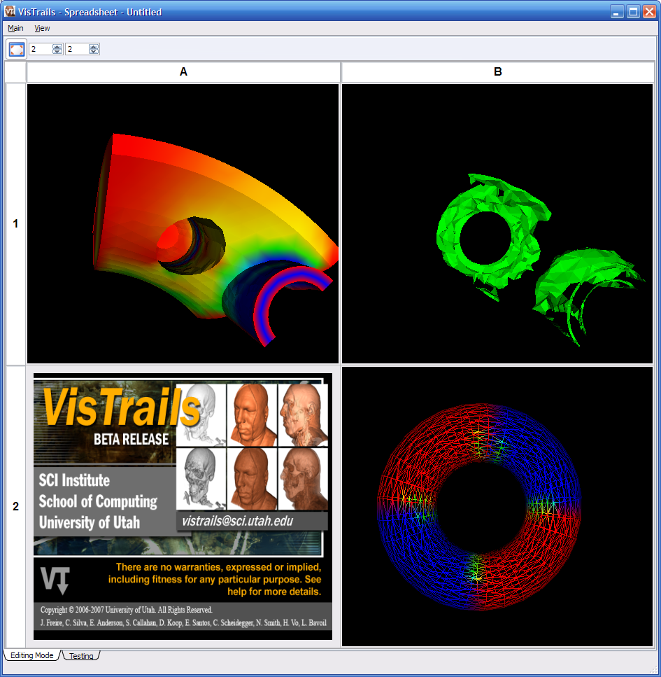Switch to the Testing tab

click(81, 656)
